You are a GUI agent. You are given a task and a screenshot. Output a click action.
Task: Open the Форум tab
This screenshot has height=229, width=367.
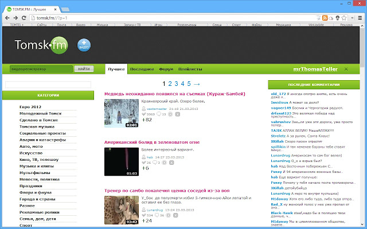point(166,69)
